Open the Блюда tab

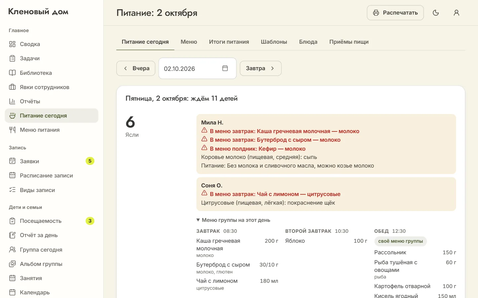(x=308, y=42)
